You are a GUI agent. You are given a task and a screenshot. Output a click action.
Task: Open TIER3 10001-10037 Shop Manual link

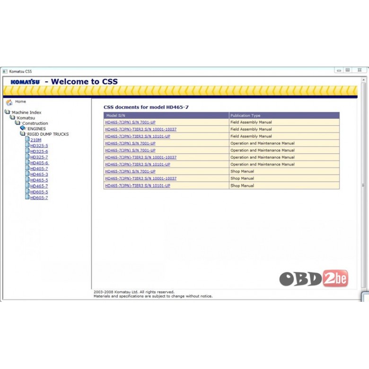point(141,178)
